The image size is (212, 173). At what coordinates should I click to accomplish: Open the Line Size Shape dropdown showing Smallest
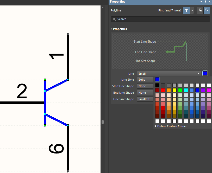point(145,99)
